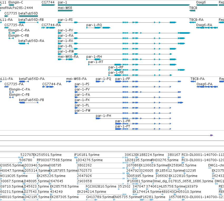Image resolution: width=224 pixels, height=201 pixels.
Task: Select the betaTub56D-RB transcript label
Action: [x=31, y=20]
